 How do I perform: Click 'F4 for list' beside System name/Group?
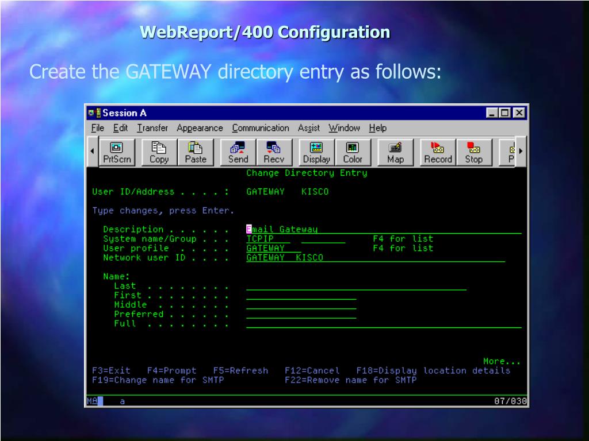point(403,239)
